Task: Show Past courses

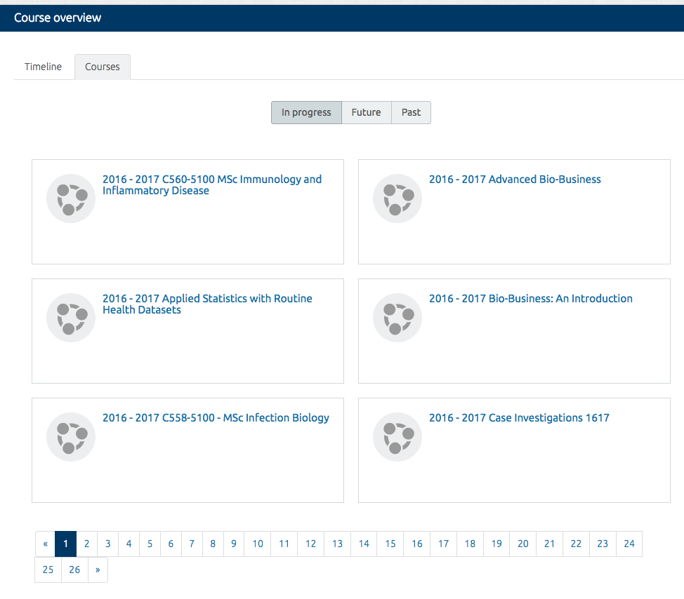Action: coord(411,112)
